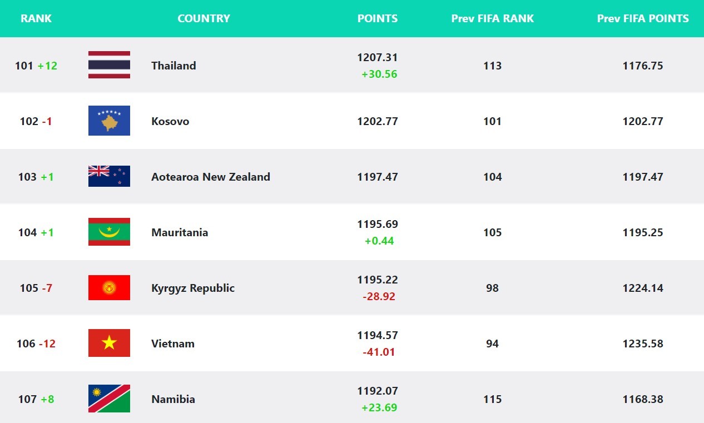Image resolution: width=704 pixels, height=423 pixels.
Task: Open the Mauritania country name
Action: click(x=180, y=232)
